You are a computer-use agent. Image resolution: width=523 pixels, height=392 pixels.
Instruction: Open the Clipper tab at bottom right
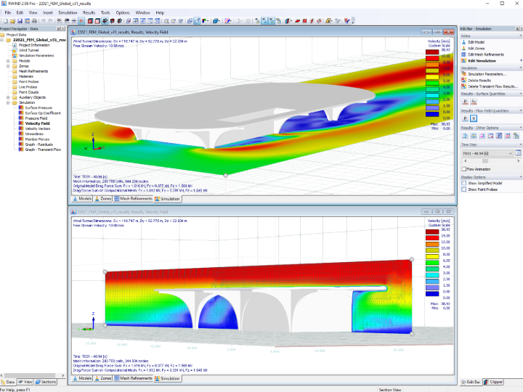click(x=493, y=382)
